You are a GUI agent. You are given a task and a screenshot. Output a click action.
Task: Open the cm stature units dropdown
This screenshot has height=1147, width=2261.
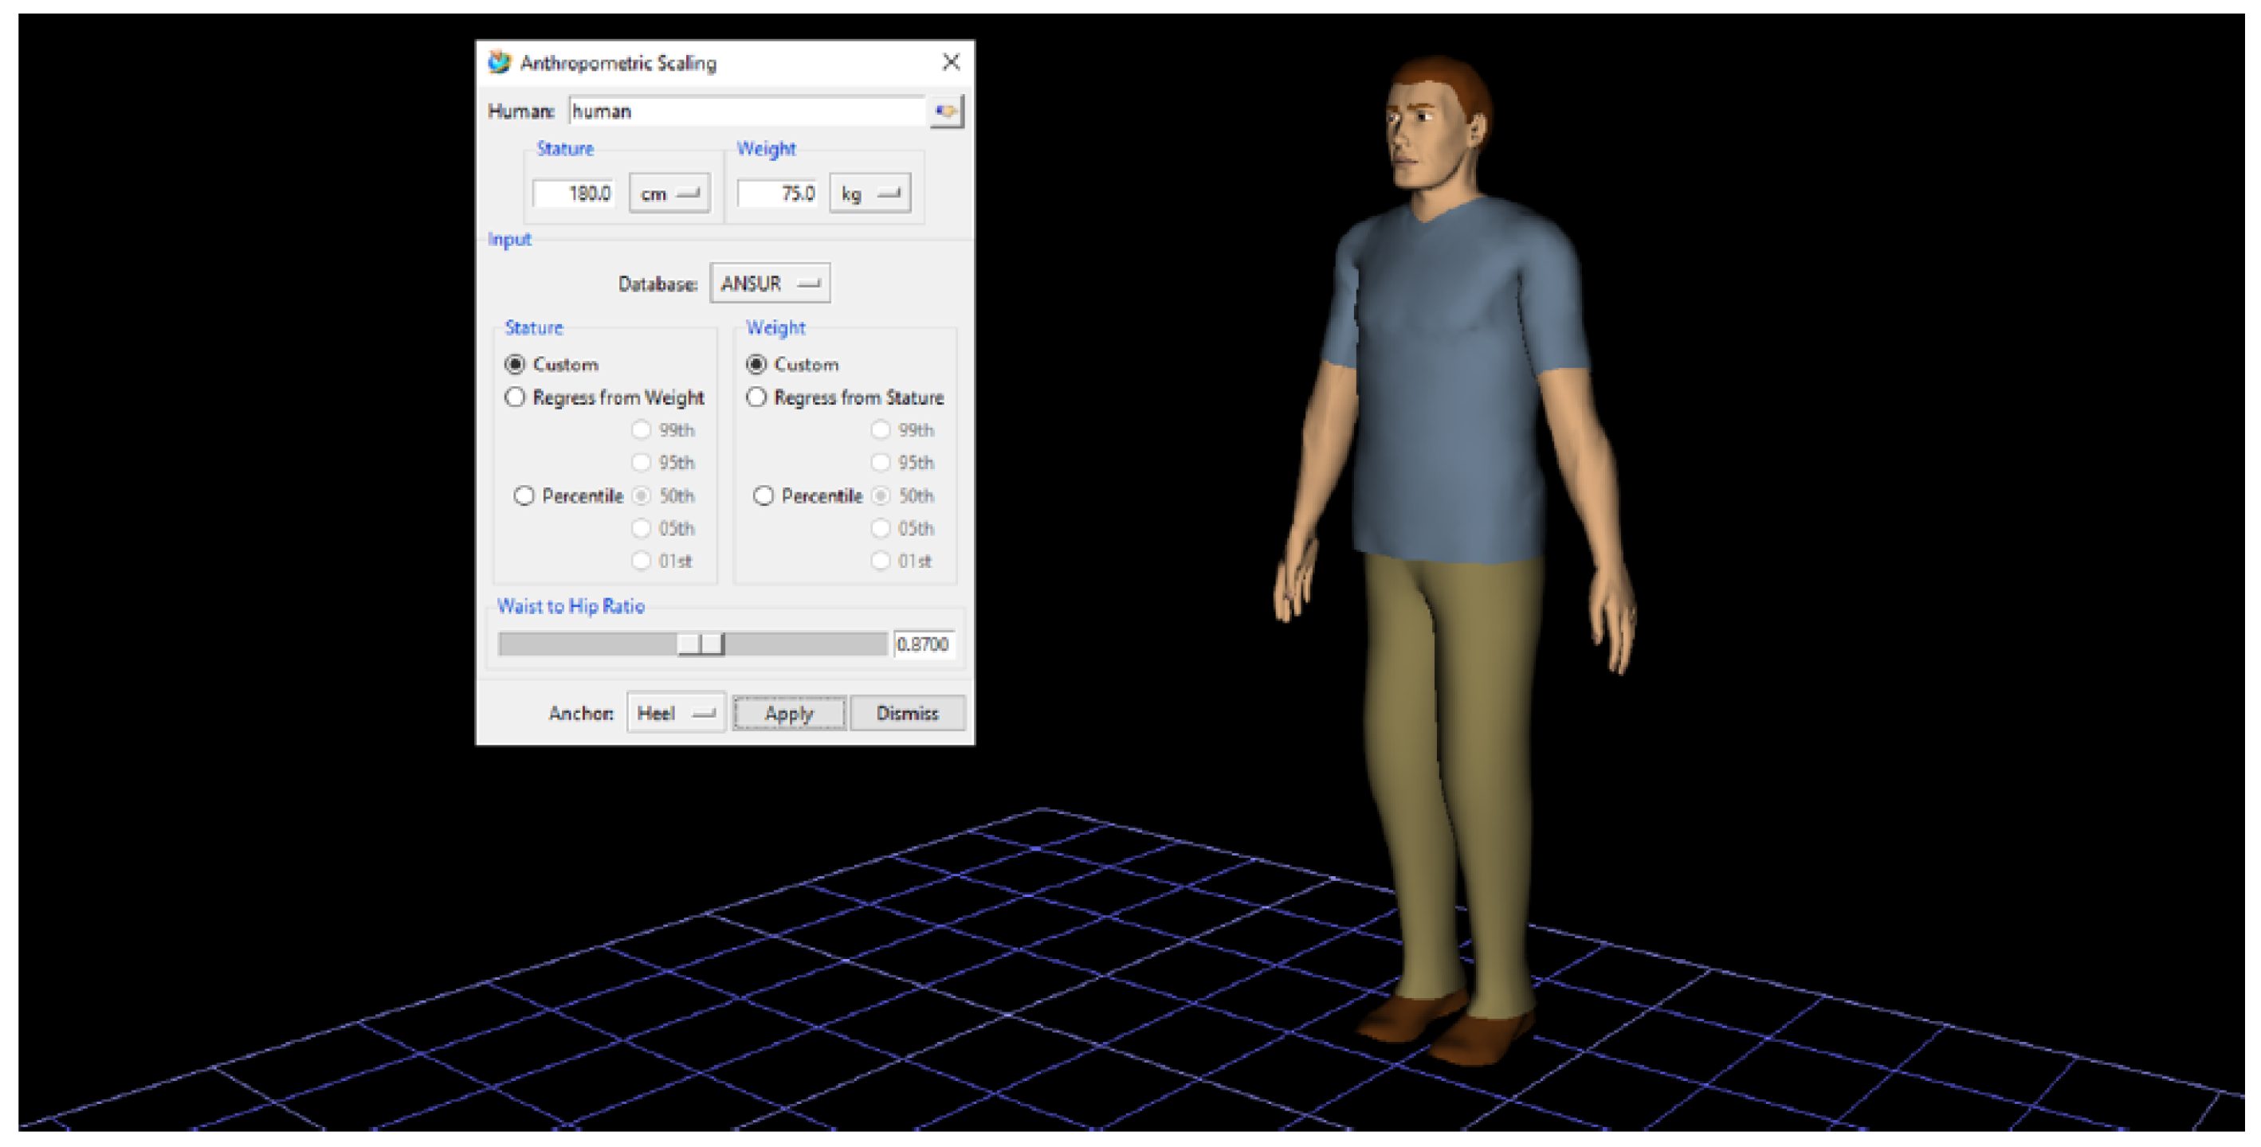(669, 194)
